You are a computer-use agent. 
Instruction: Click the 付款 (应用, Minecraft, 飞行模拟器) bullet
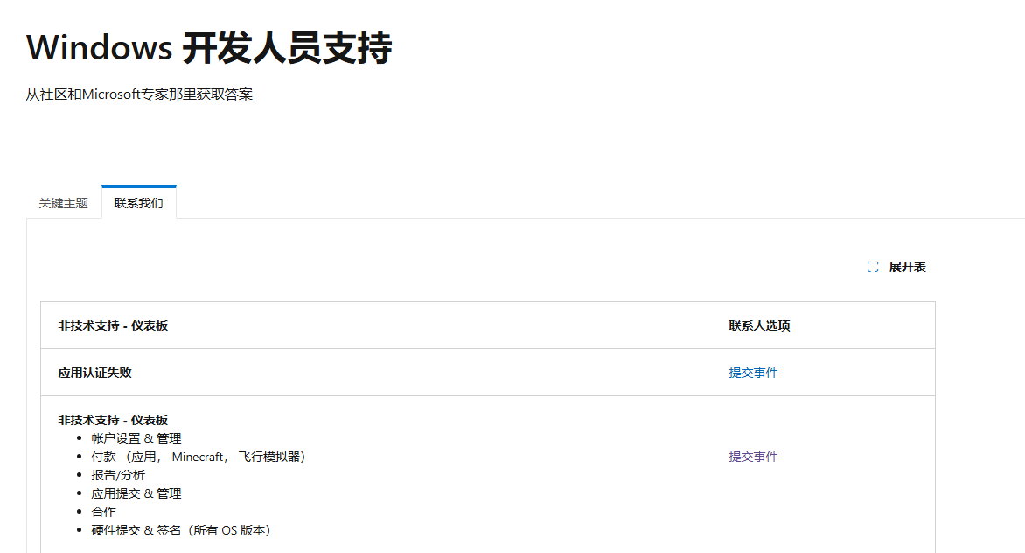point(199,457)
